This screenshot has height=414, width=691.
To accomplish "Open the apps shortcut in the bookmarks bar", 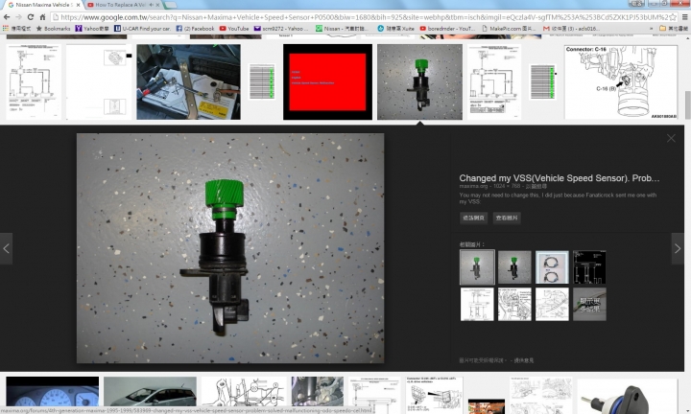I will (x=16, y=29).
